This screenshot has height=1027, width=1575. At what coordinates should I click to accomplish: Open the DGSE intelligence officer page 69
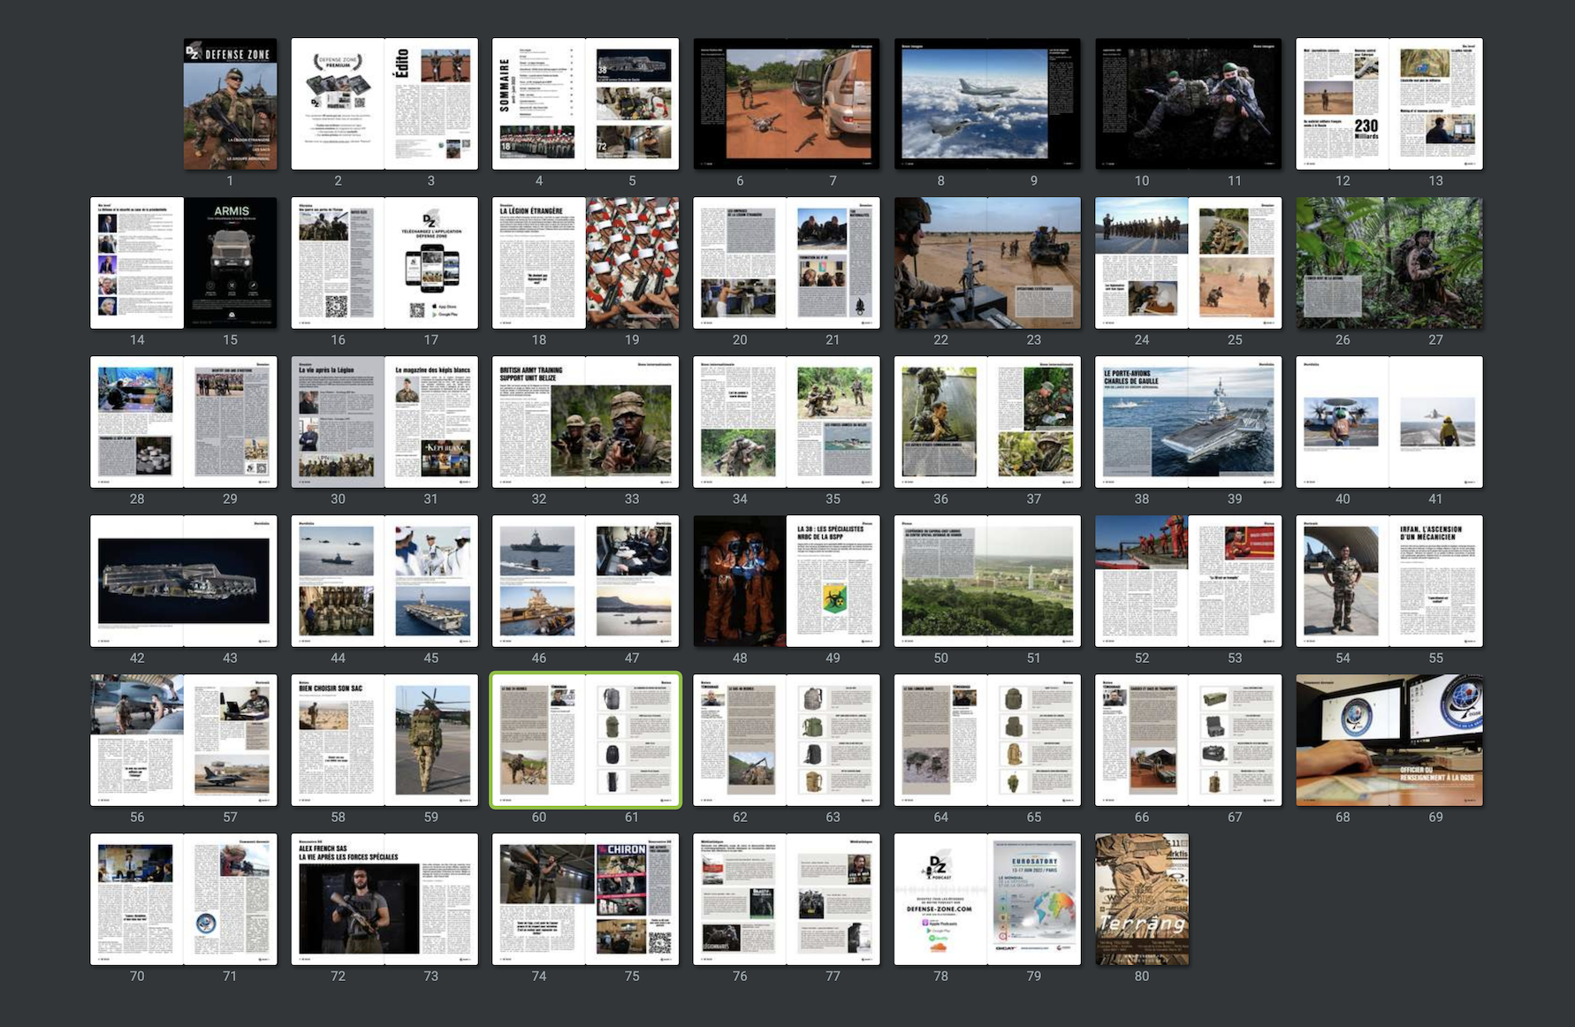pyautogui.click(x=1435, y=740)
